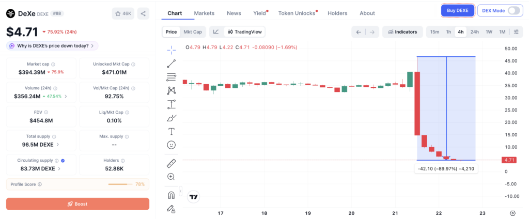The height and width of the screenshot is (219, 529).
Task: Click the Boost button
Action: click(x=77, y=204)
